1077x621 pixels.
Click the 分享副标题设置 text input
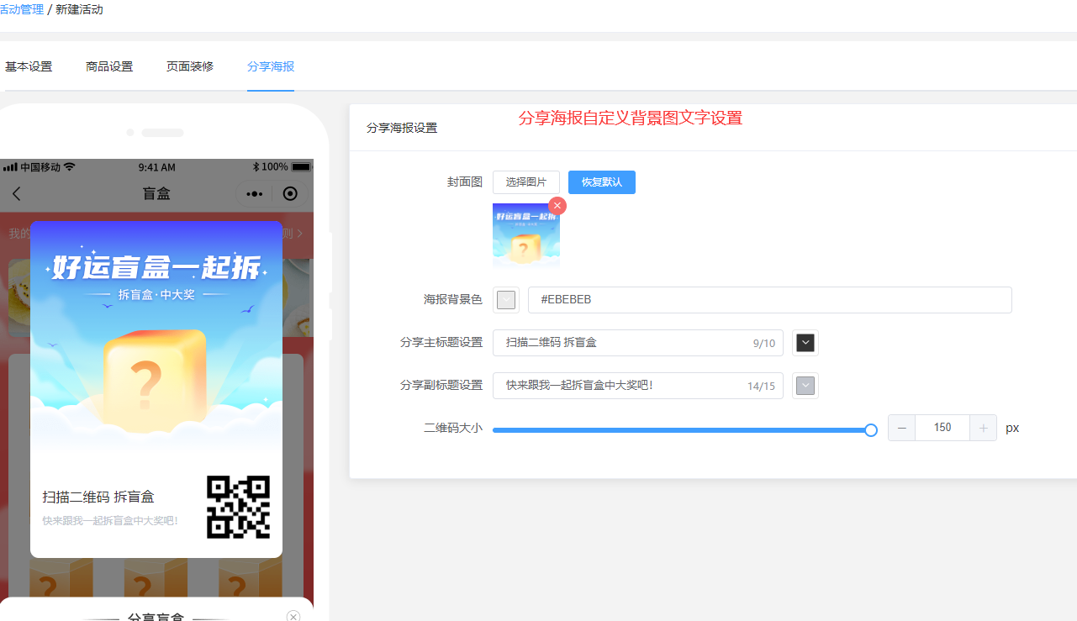pos(638,386)
